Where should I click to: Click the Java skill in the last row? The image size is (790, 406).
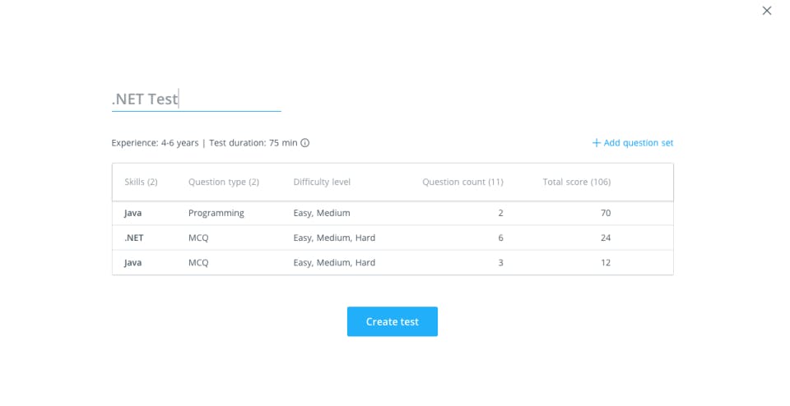click(x=132, y=262)
